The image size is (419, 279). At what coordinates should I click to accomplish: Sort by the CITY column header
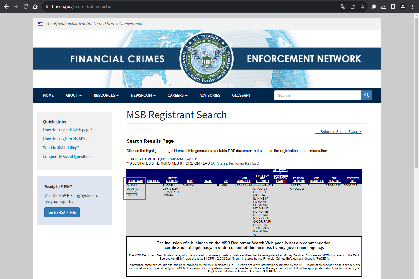point(190,181)
